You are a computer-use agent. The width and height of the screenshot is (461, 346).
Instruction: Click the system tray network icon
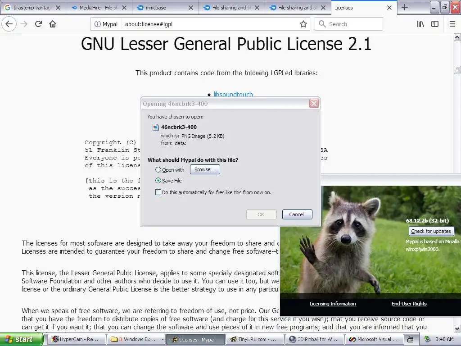(428, 339)
